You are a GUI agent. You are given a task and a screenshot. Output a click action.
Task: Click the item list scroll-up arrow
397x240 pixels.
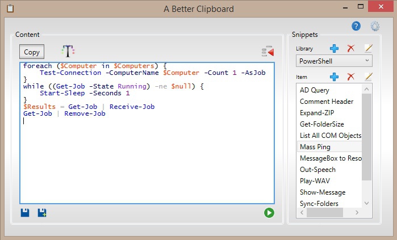pyautogui.click(x=366, y=89)
